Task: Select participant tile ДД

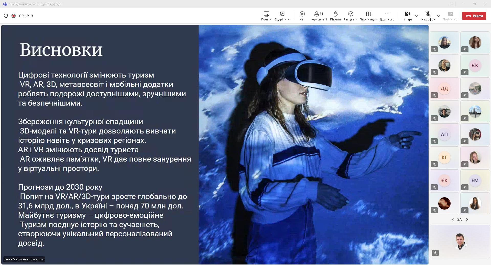Action: click(x=444, y=88)
